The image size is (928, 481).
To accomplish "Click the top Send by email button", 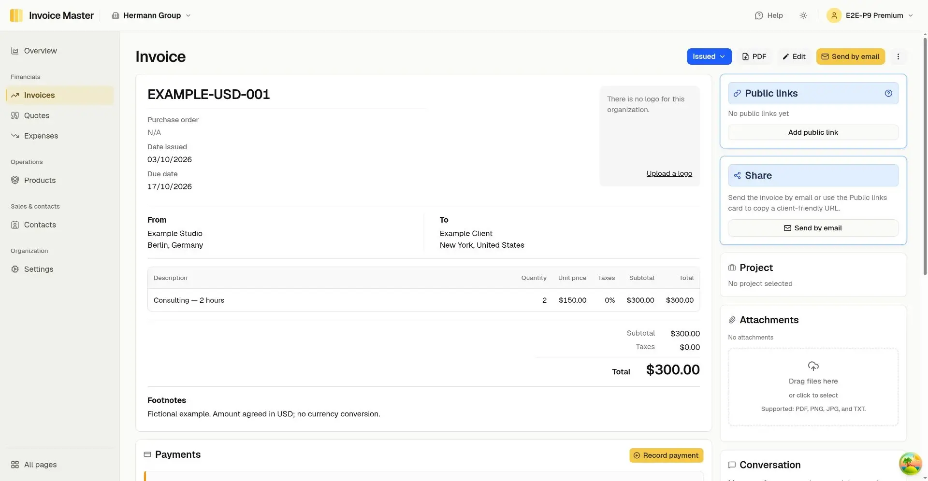I will coord(850,57).
